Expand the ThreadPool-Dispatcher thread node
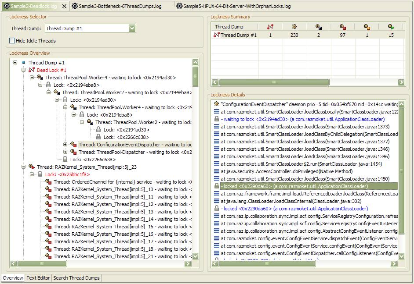This screenshot has width=414, height=284. point(65,152)
